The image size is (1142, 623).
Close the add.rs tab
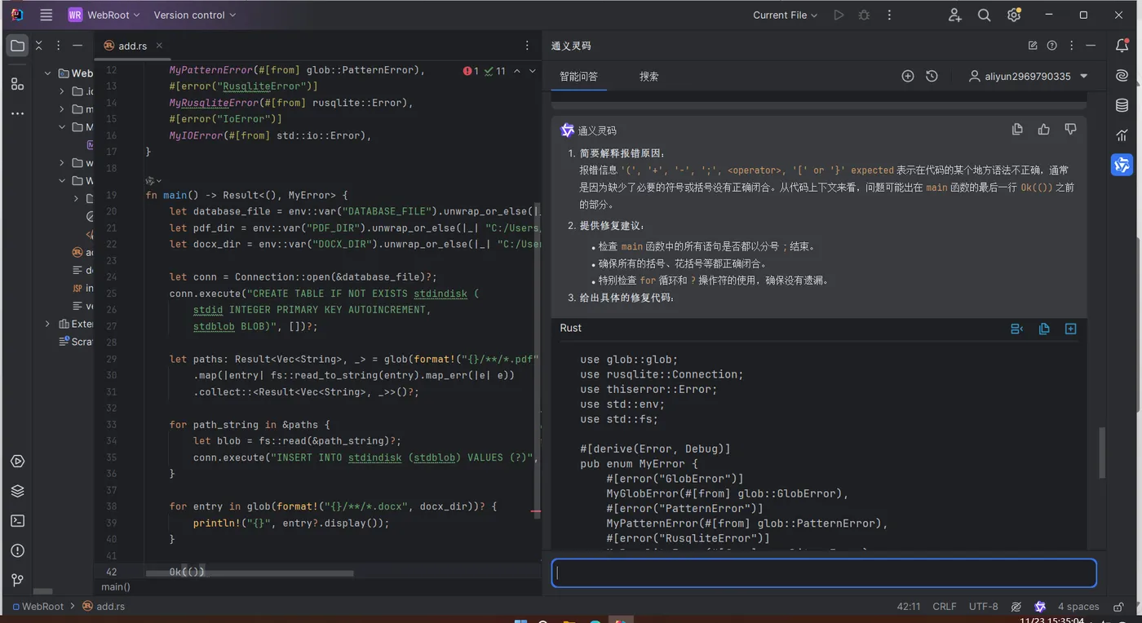pos(159,46)
